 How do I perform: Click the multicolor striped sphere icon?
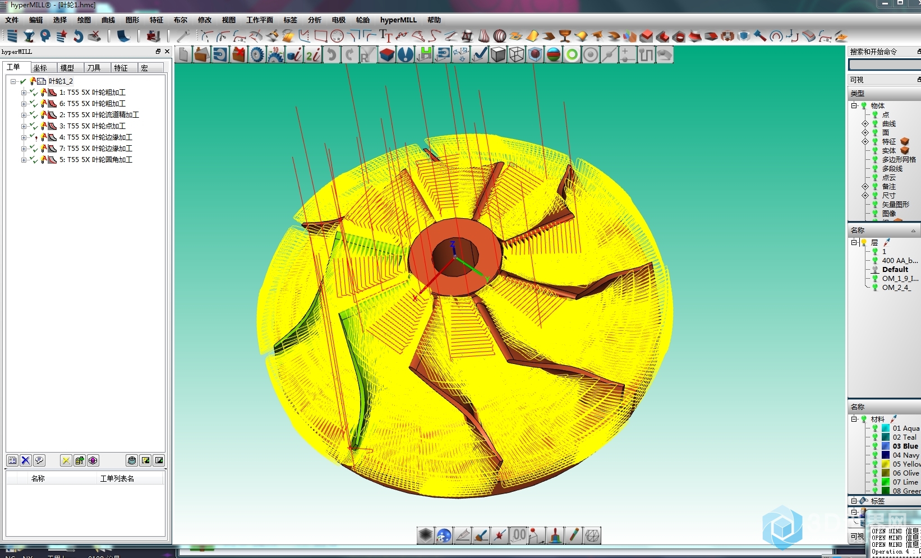[x=554, y=54]
